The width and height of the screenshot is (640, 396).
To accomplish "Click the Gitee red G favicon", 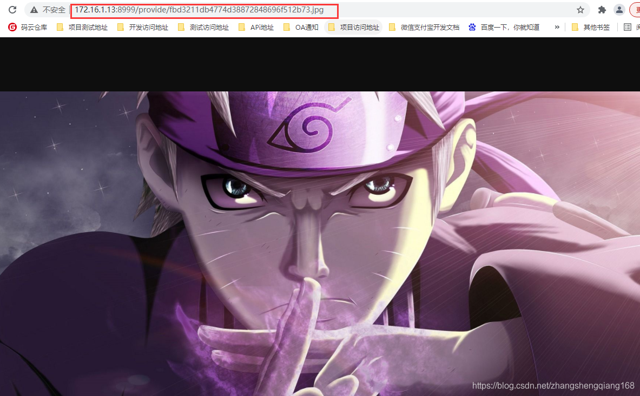I will point(12,28).
